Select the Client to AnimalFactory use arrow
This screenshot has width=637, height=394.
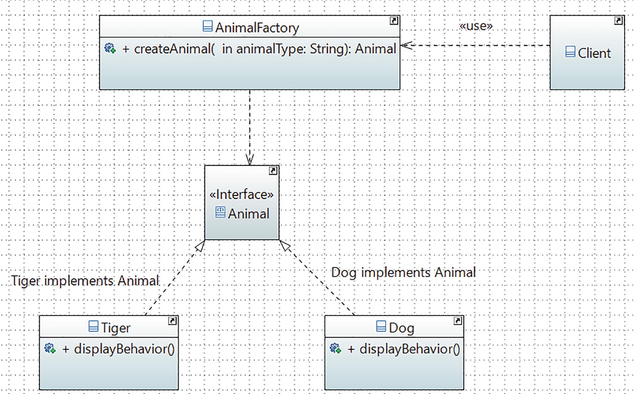(x=475, y=45)
